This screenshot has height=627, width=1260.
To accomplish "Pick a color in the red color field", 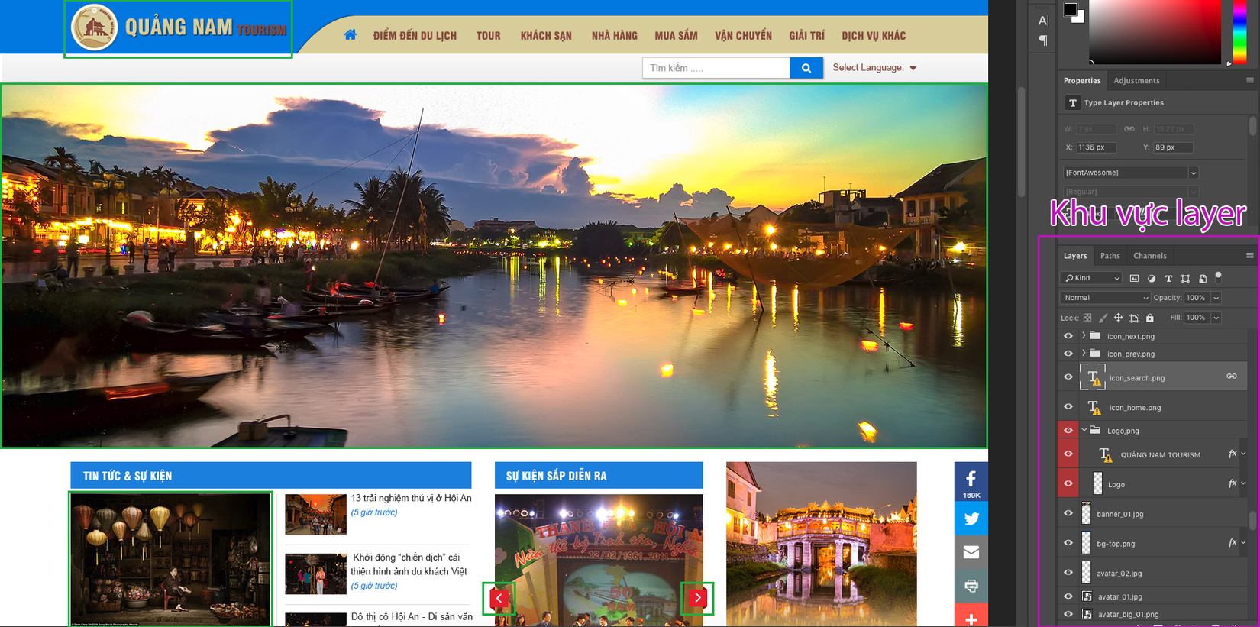I will 1155,32.
